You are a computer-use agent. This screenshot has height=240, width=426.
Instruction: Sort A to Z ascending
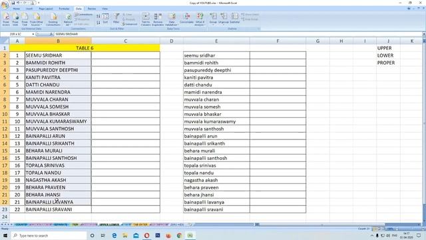(98, 16)
